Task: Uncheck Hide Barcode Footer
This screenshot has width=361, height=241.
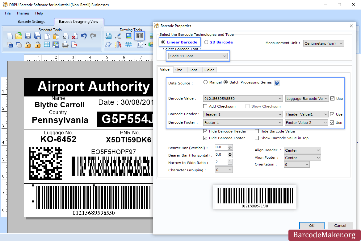Action: 205,138
